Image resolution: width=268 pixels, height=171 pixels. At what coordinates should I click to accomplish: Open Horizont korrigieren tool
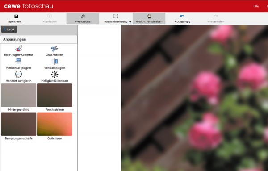[18, 74]
